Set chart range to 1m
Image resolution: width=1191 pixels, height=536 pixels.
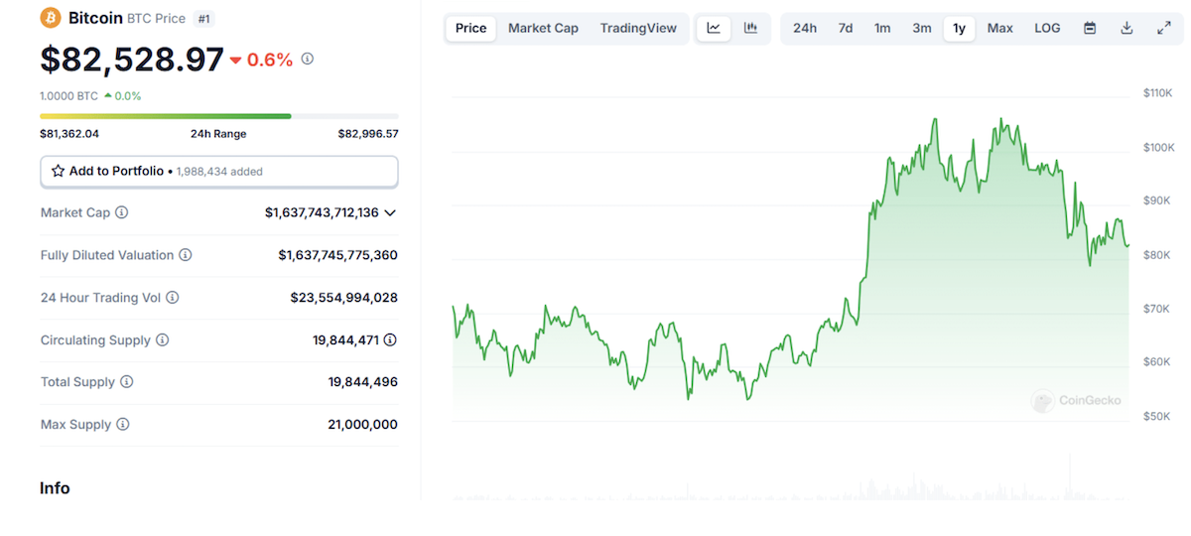click(882, 28)
